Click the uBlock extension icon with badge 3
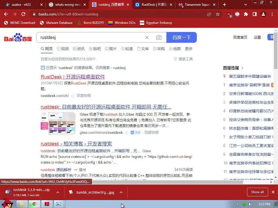This screenshot has width=278, height=208. click(229, 15)
